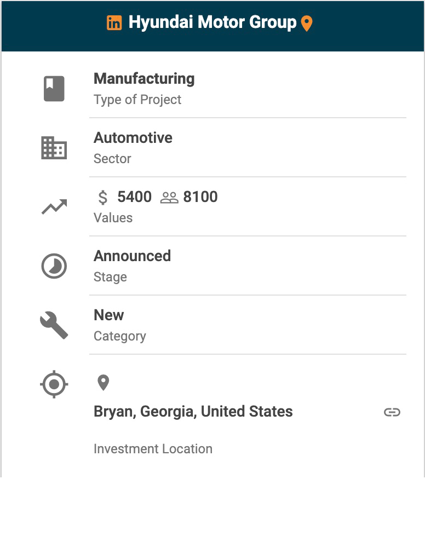The image size is (425, 554).
Task: Click the pie clock Stage icon
Action: pyautogui.click(x=54, y=267)
